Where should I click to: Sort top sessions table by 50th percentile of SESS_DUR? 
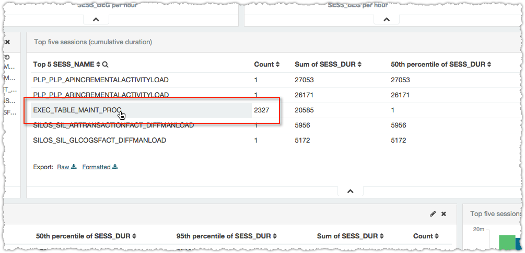click(x=488, y=65)
